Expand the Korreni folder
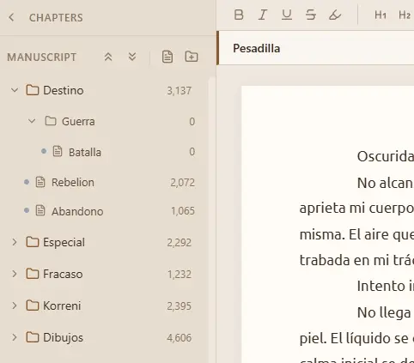 tap(15, 306)
